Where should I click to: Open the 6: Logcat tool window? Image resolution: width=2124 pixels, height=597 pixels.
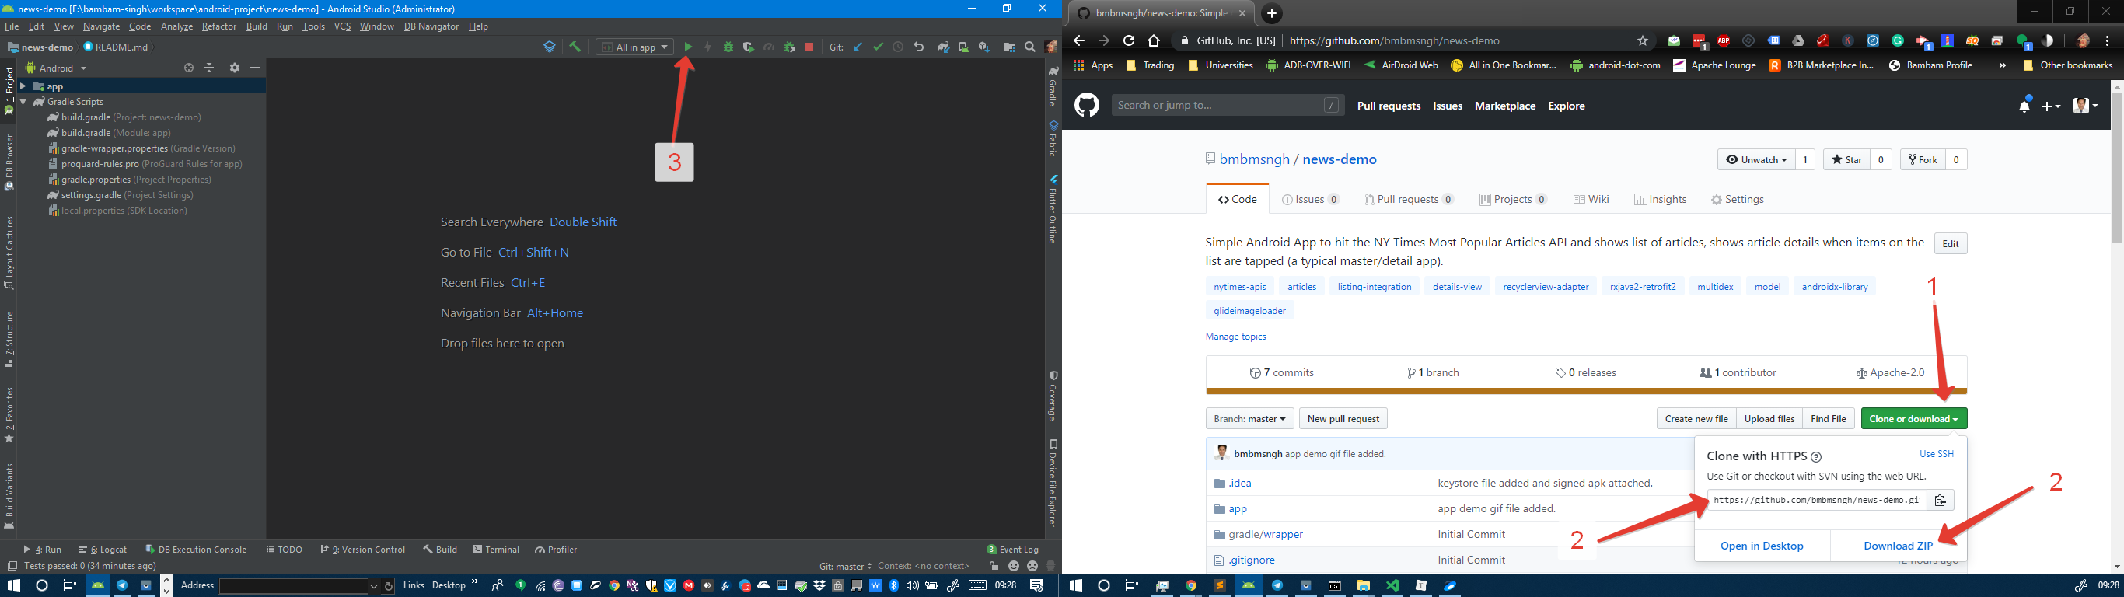click(x=103, y=550)
